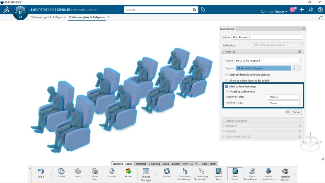
Task: Collapse the action bar with left chevron
Action: 30,168
